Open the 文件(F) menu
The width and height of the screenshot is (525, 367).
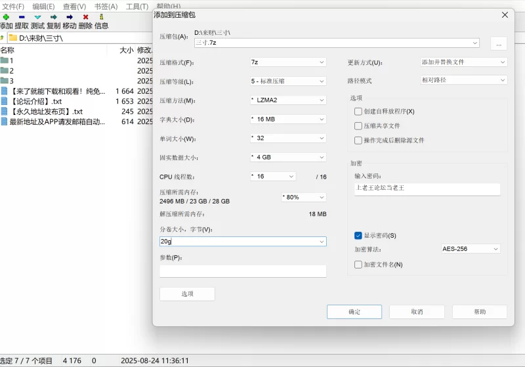pos(12,6)
